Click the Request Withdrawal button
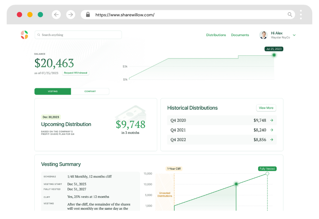This screenshot has height=219, width=319. click(75, 73)
